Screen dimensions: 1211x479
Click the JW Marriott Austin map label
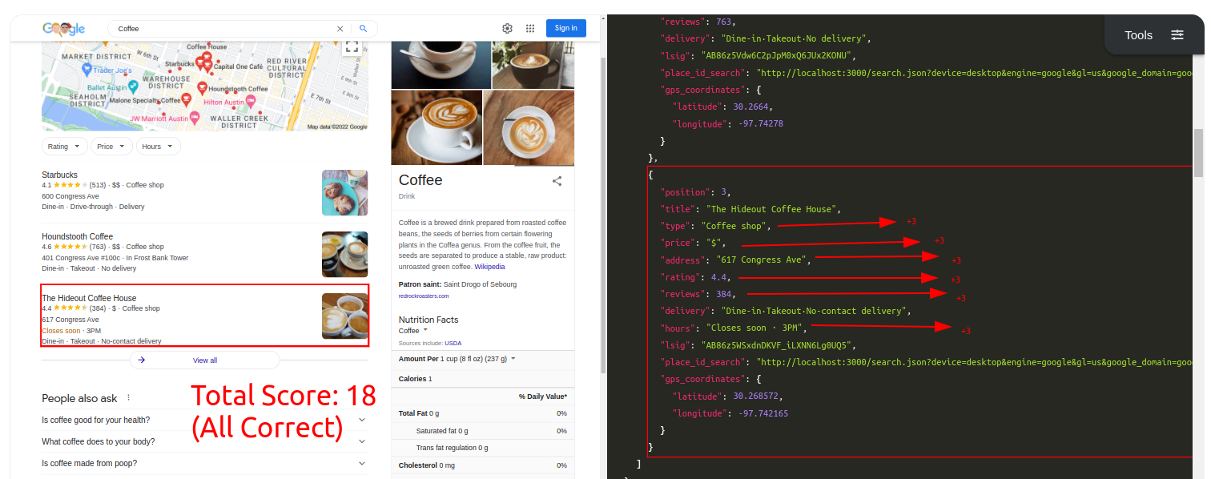click(159, 119)
